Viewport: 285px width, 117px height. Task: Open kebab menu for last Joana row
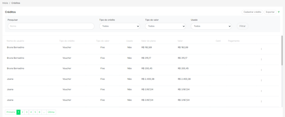[261, 101]
